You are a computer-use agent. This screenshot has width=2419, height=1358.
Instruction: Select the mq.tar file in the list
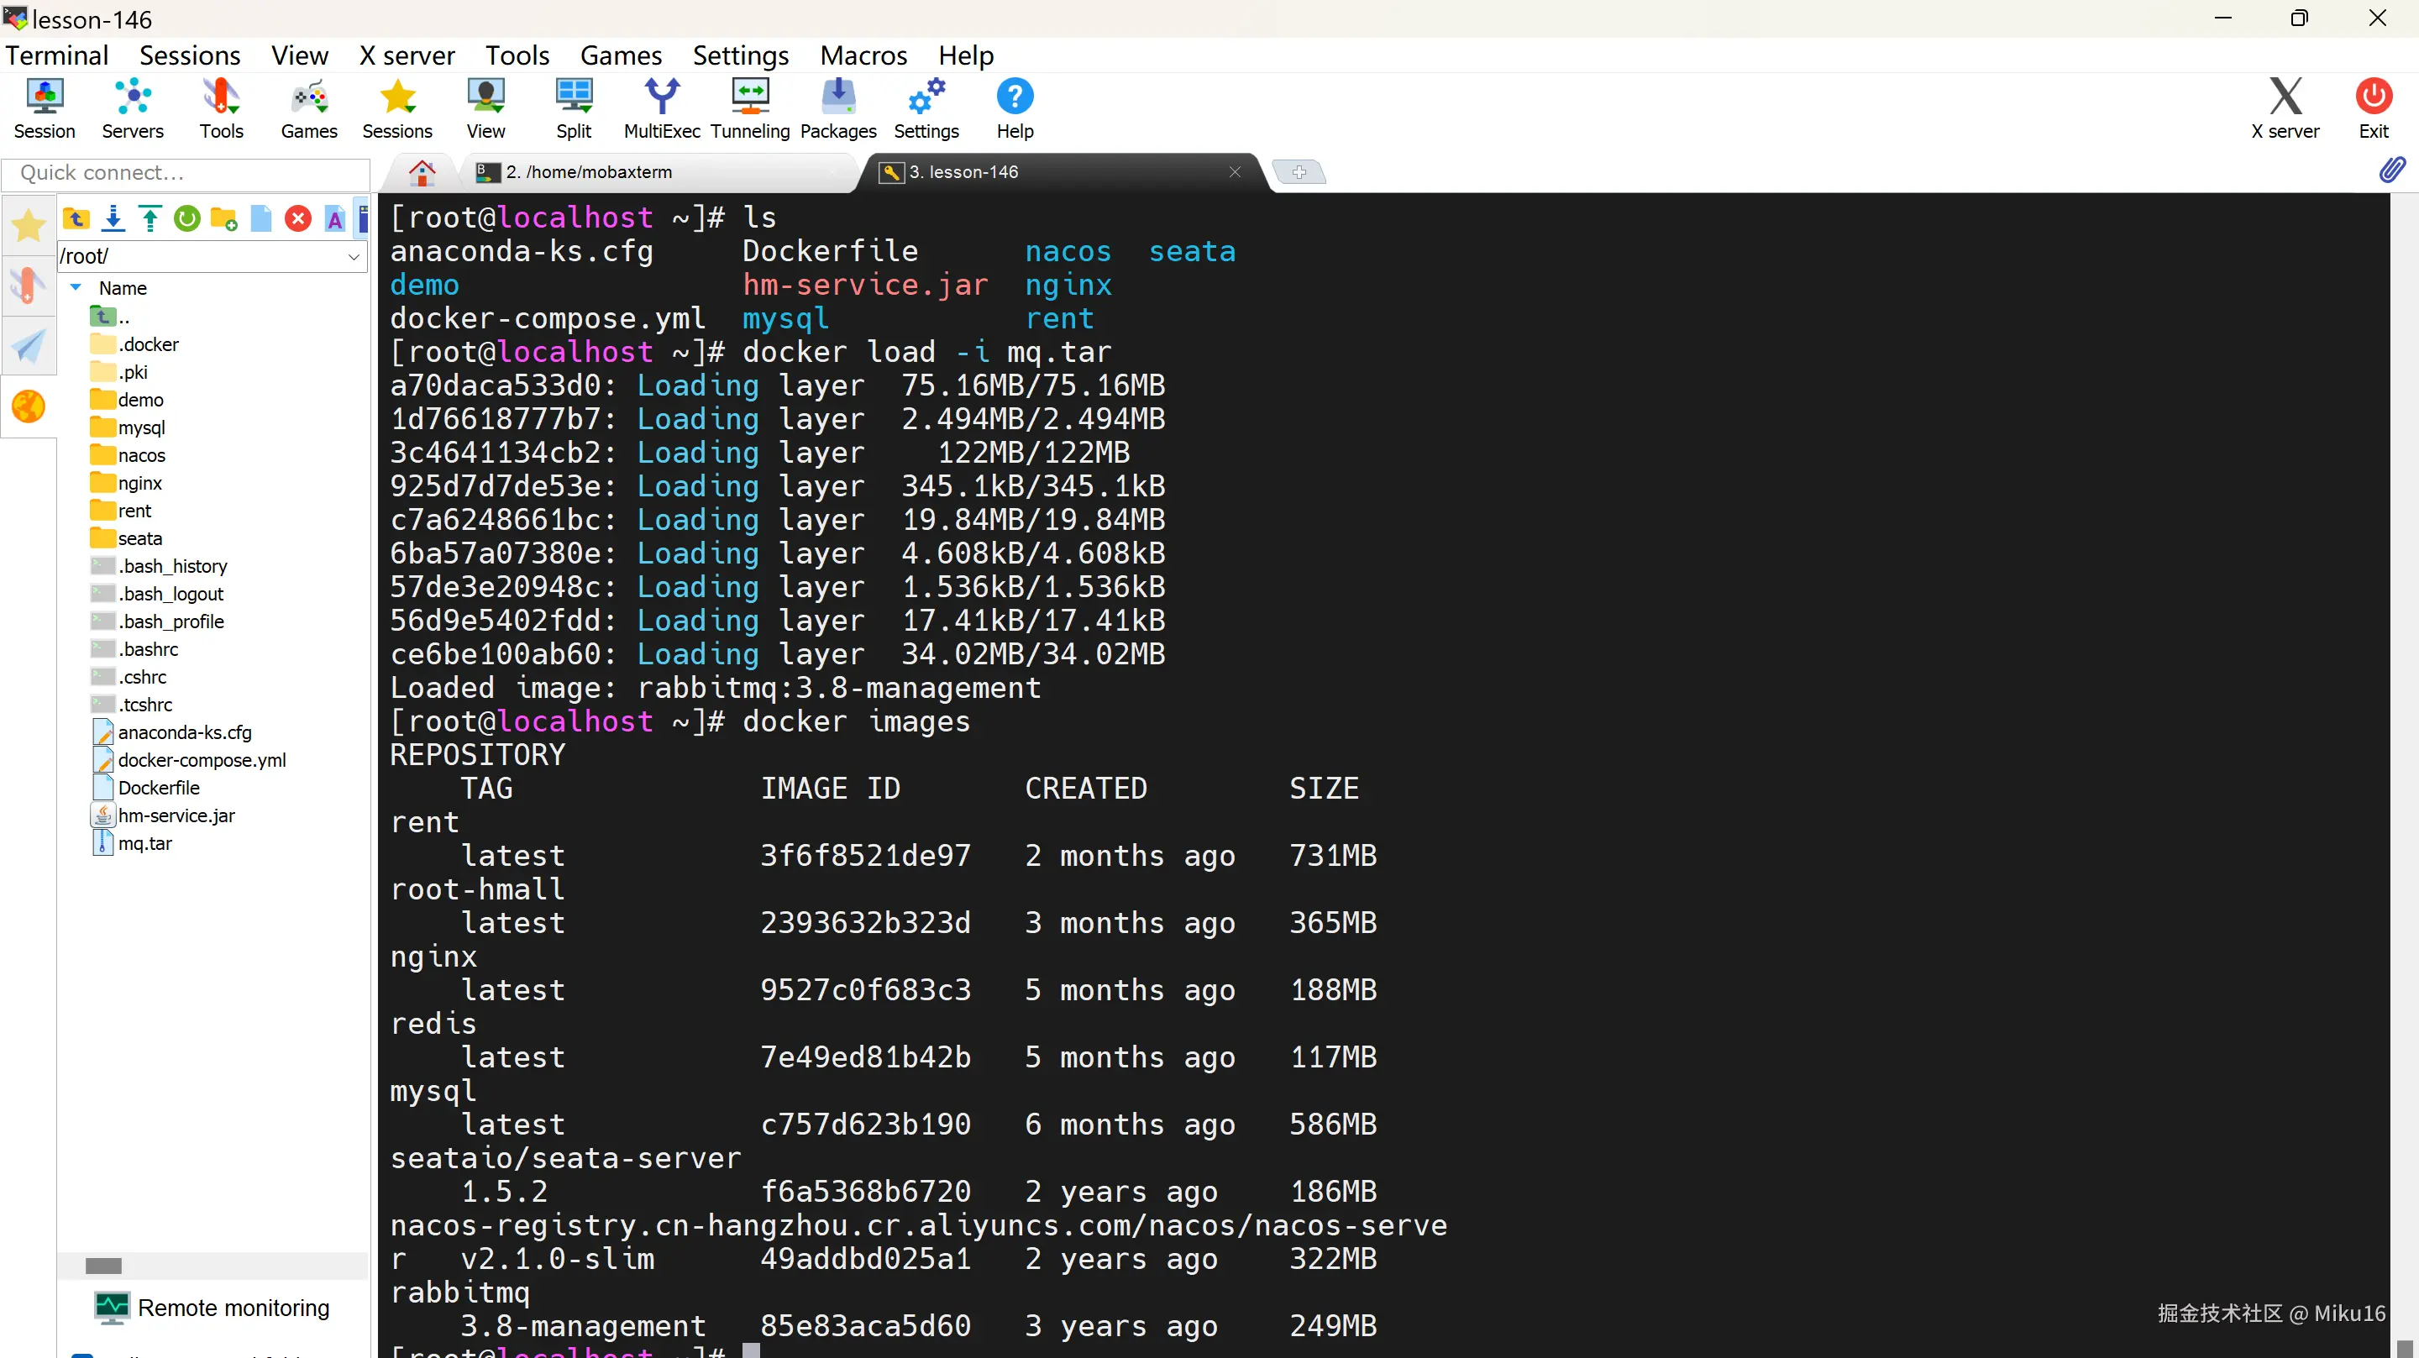tap(144, 843)
